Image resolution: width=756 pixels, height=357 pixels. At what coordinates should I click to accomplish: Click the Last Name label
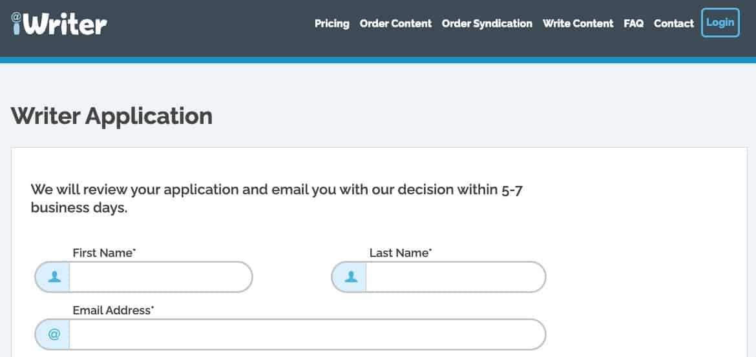pyautogui.click(x=400, y=253)
